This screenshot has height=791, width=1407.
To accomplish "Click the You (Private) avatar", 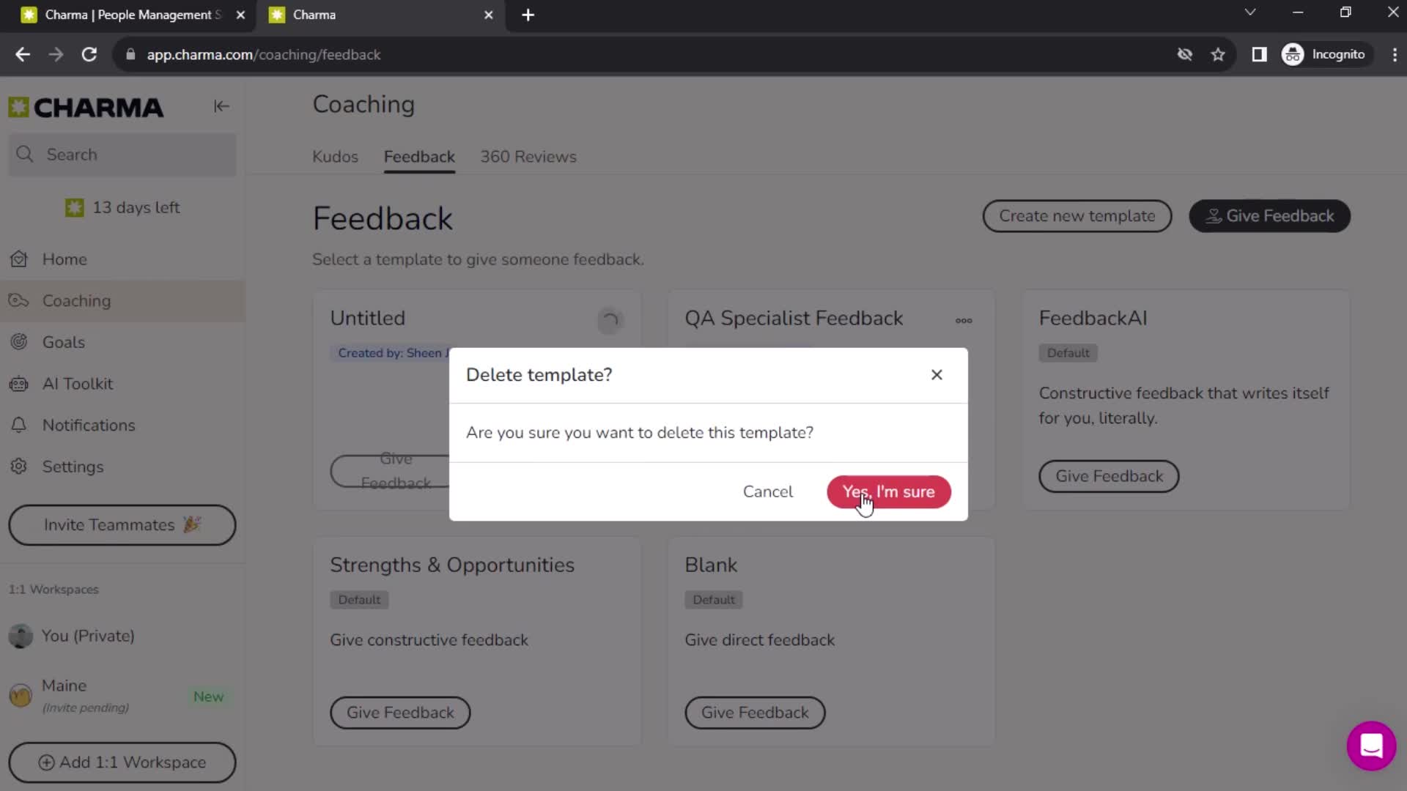I will [21, 636].
